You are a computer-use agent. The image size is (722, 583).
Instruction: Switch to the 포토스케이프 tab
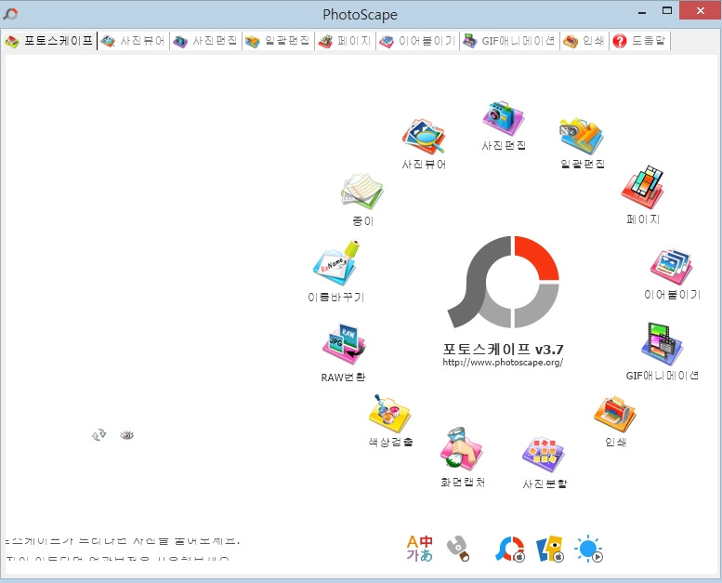coord(49,41)
